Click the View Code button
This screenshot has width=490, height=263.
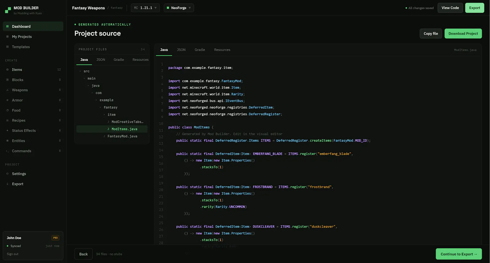point(450,8)
